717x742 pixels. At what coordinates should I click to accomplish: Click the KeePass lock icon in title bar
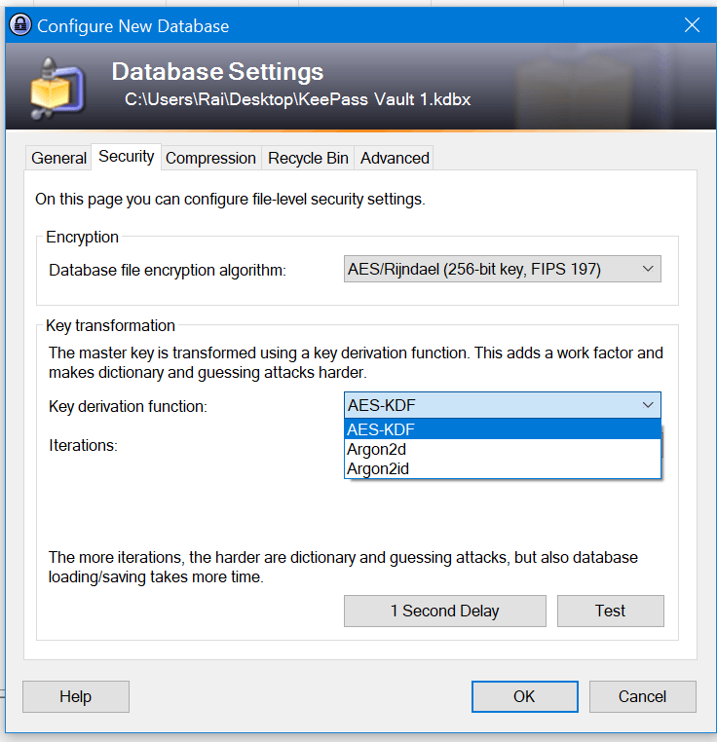pyautogui.click(x=20, y=25)
